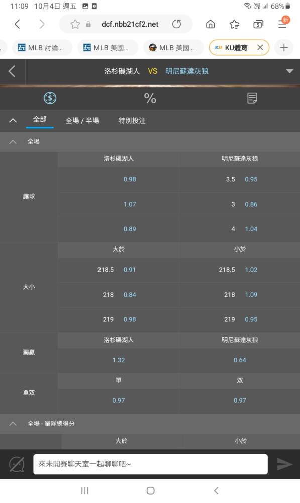Collapse the 全場 section

(x=13, y=141)
